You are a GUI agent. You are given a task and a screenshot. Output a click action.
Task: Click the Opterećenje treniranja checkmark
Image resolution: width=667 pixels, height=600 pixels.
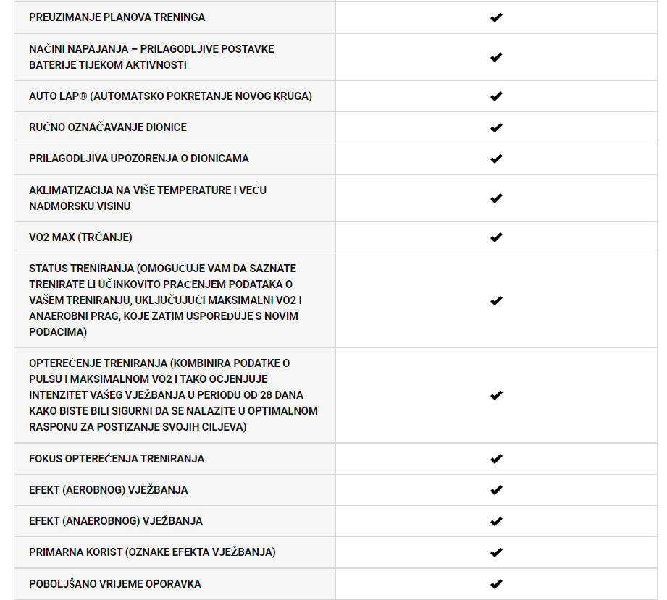[496, 395]
